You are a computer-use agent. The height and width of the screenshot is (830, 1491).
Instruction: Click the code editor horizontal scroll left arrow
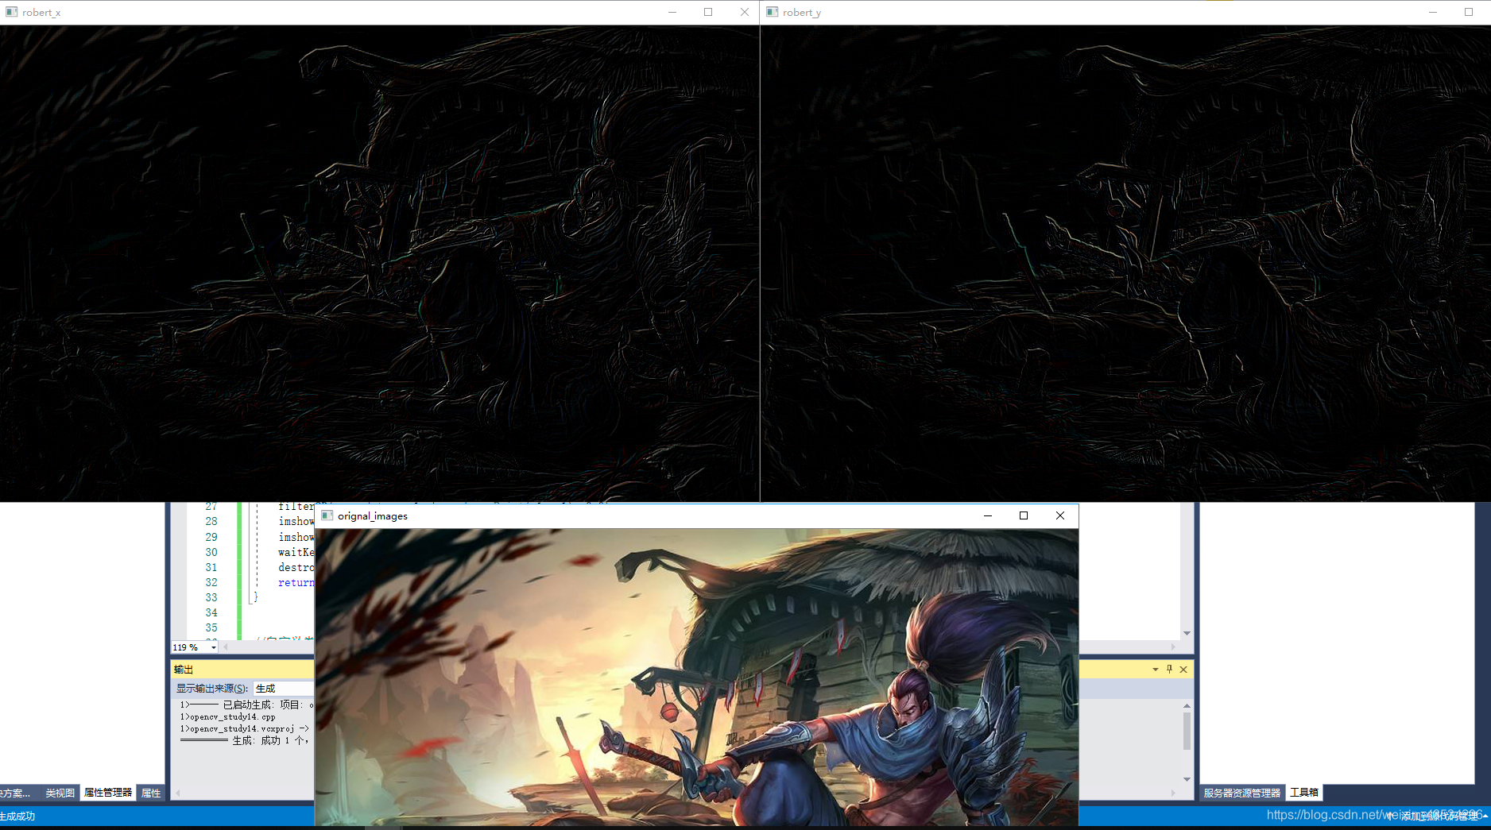(x=227, y=647)
